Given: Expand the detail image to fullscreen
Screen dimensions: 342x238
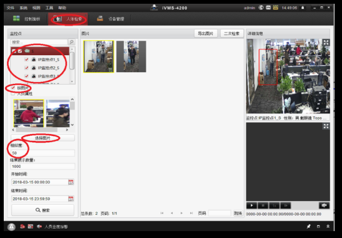Looking at the screenshot, I should coord(326,43).
